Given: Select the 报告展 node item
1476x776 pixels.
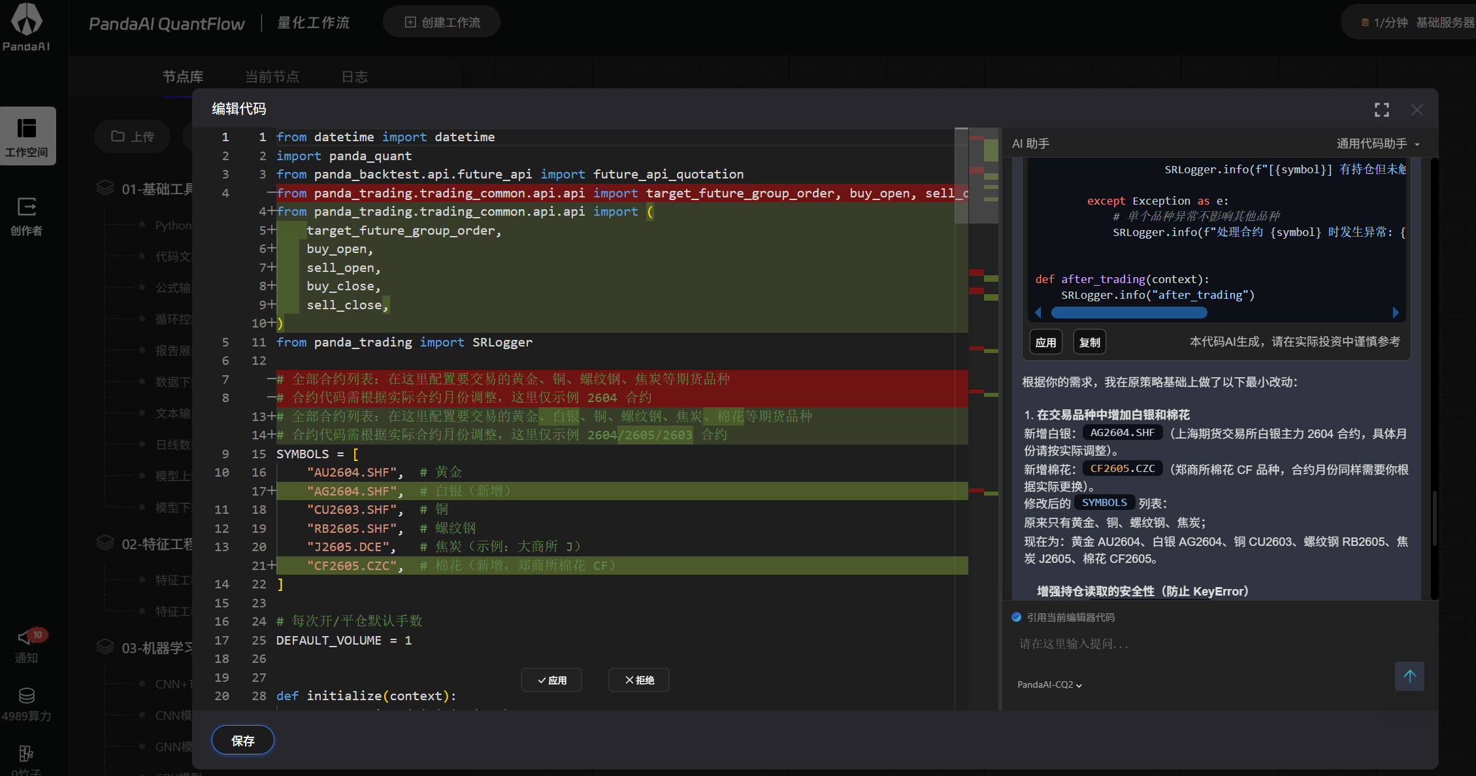Looking at the screenshot, I should 172,350.
